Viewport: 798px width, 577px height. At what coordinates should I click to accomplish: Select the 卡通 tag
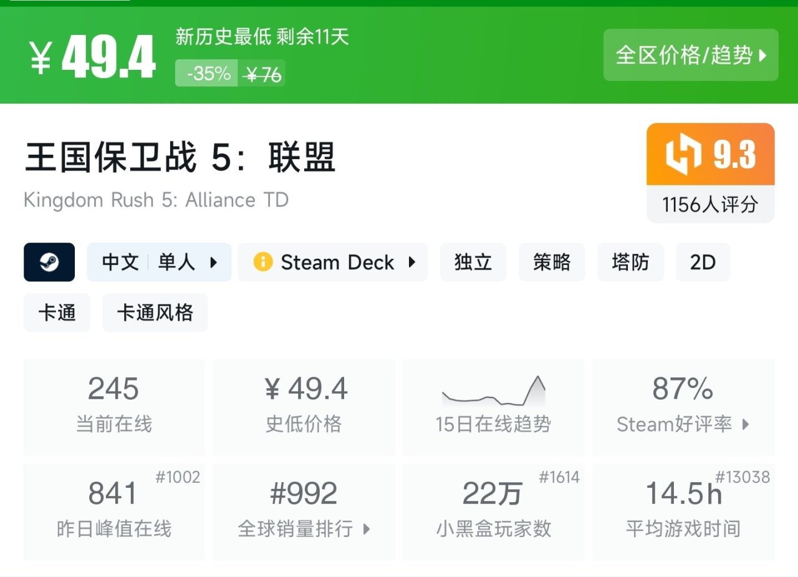pyautogui.click(x=57, y=313)
